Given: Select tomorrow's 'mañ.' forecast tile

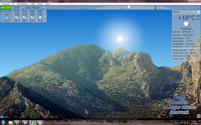Looking at the screenshot, I should tap(17, 16).
